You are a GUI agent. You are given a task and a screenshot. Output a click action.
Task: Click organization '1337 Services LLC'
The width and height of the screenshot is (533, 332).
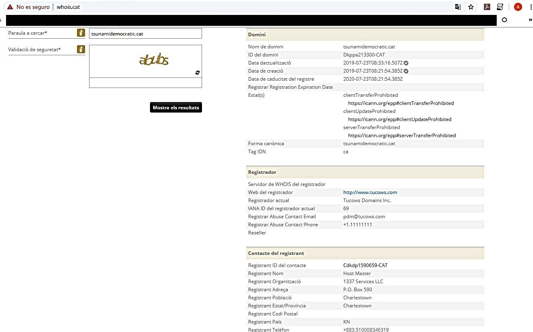coord(363,282)
